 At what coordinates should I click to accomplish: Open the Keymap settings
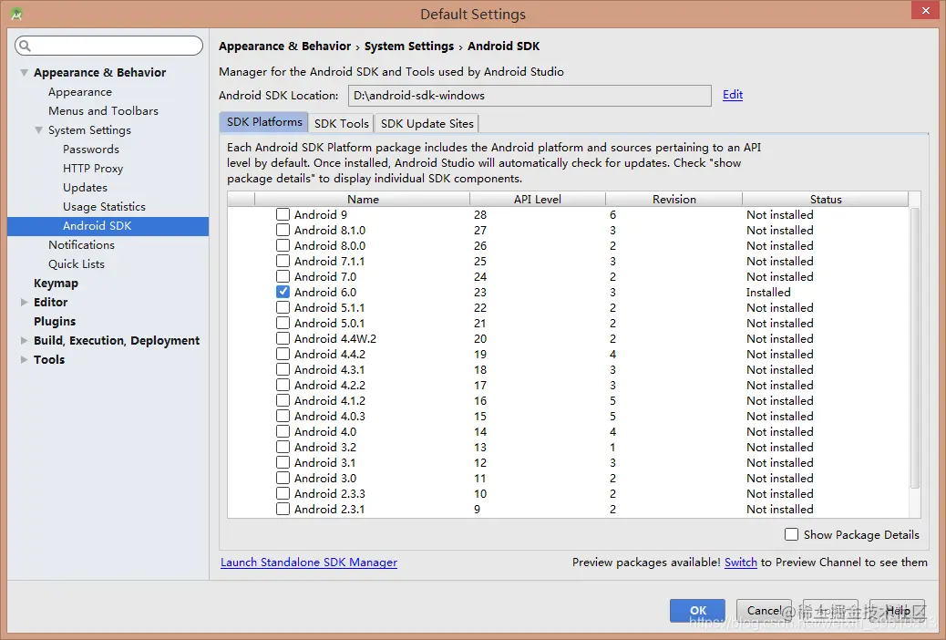pos(57,284)
